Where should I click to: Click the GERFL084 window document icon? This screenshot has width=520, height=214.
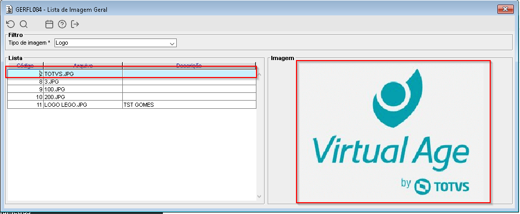click(10, 9)
